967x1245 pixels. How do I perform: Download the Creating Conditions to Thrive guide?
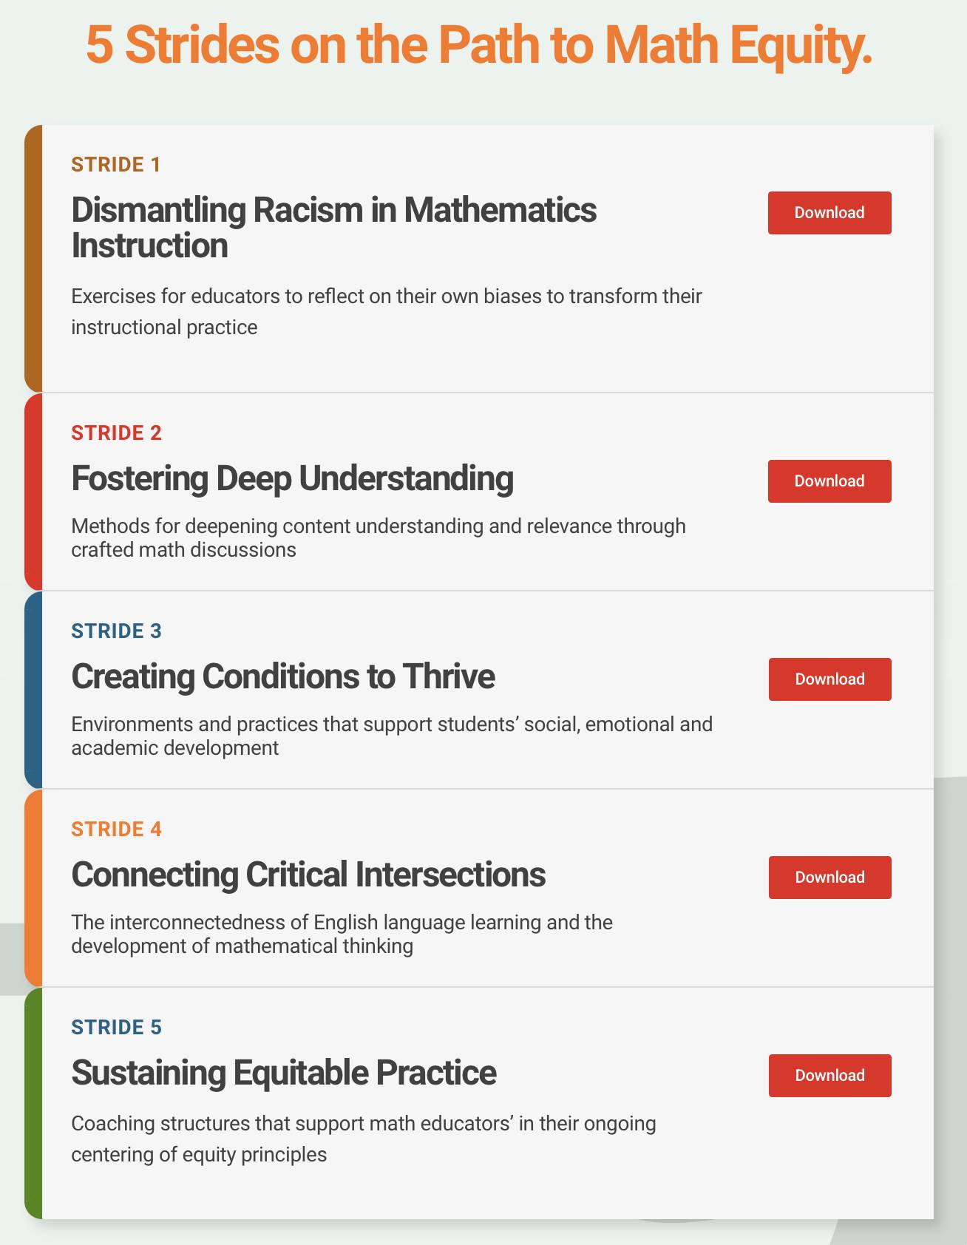click(x=830, y=679)
